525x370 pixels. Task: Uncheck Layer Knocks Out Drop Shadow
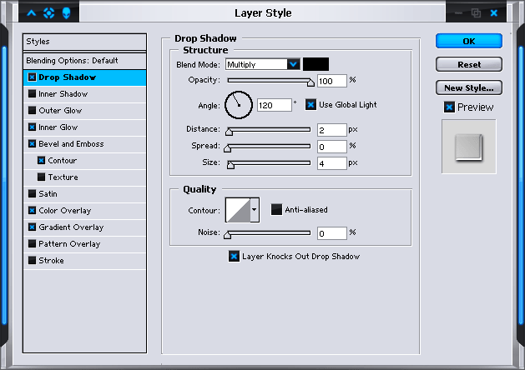click(234, 257)
